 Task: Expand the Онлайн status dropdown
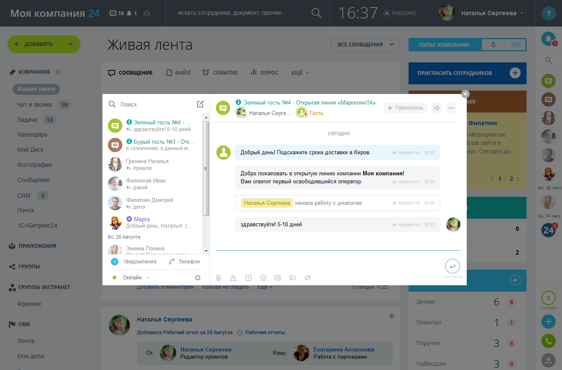148,278
